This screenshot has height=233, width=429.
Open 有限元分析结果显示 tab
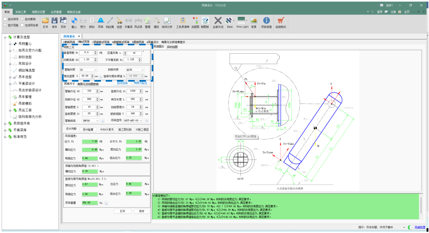[173, 42]
